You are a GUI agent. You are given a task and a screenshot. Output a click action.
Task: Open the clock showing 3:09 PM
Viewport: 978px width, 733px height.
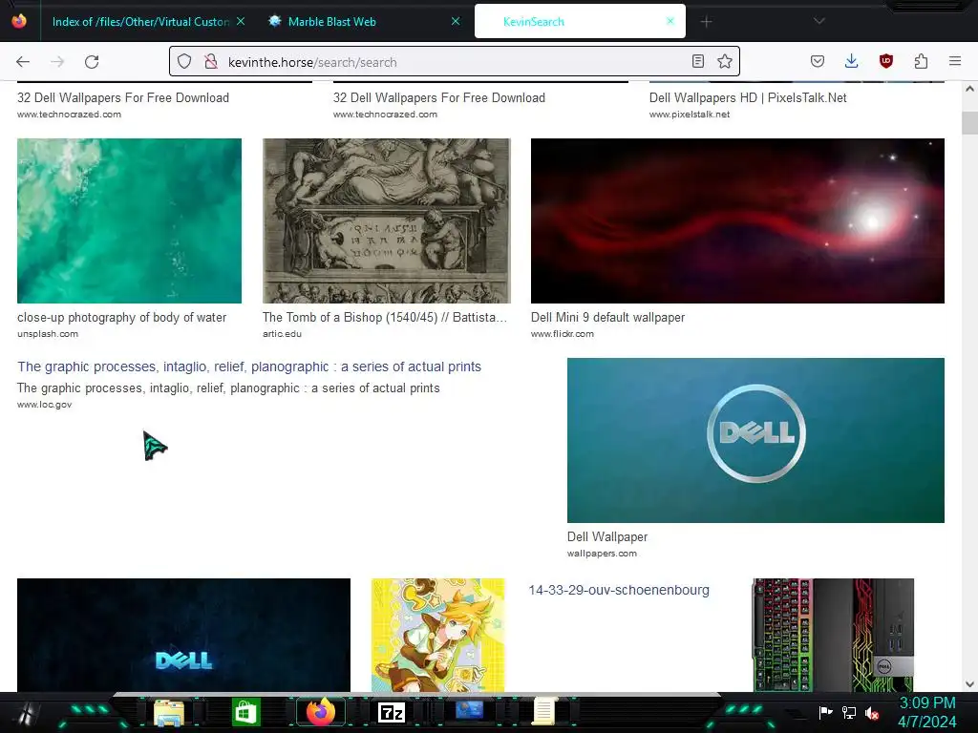coord(926,712)
